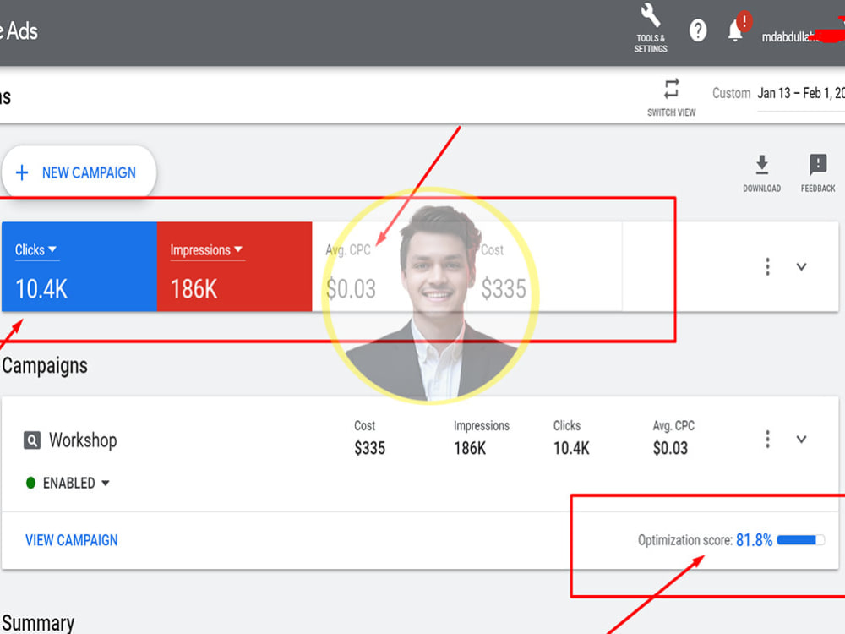The image size is (845, 634).
Task: Click the Workshop search campaign icon
Action: pyautogui.click(x=32, y=440)
